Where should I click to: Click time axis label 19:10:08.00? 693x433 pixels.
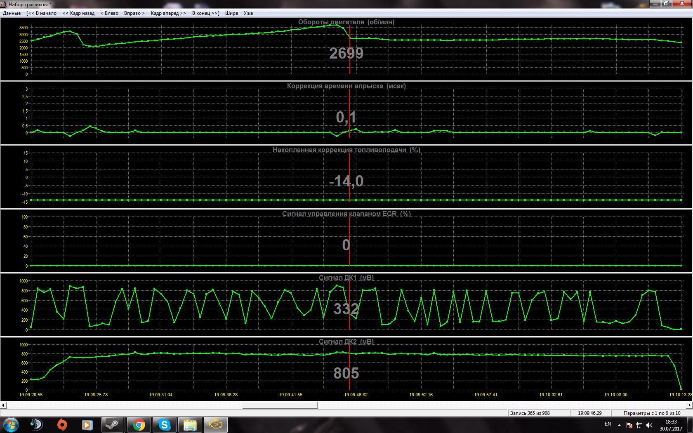coord(616,395)
